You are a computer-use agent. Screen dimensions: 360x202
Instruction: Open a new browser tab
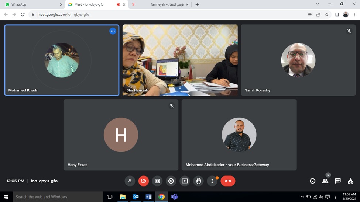pyautogui.click(x=197, y=4)
